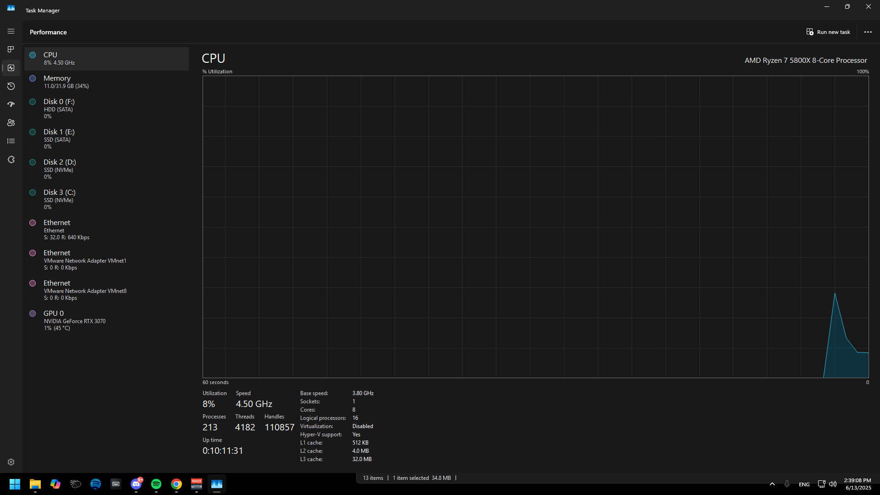This screenshot has height=495, width=880.
Task: Open the Services page icon
Action: coord(11,159)
